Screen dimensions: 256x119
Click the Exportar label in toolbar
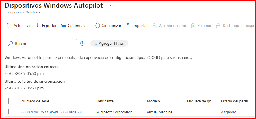click(x=49, y=26)
